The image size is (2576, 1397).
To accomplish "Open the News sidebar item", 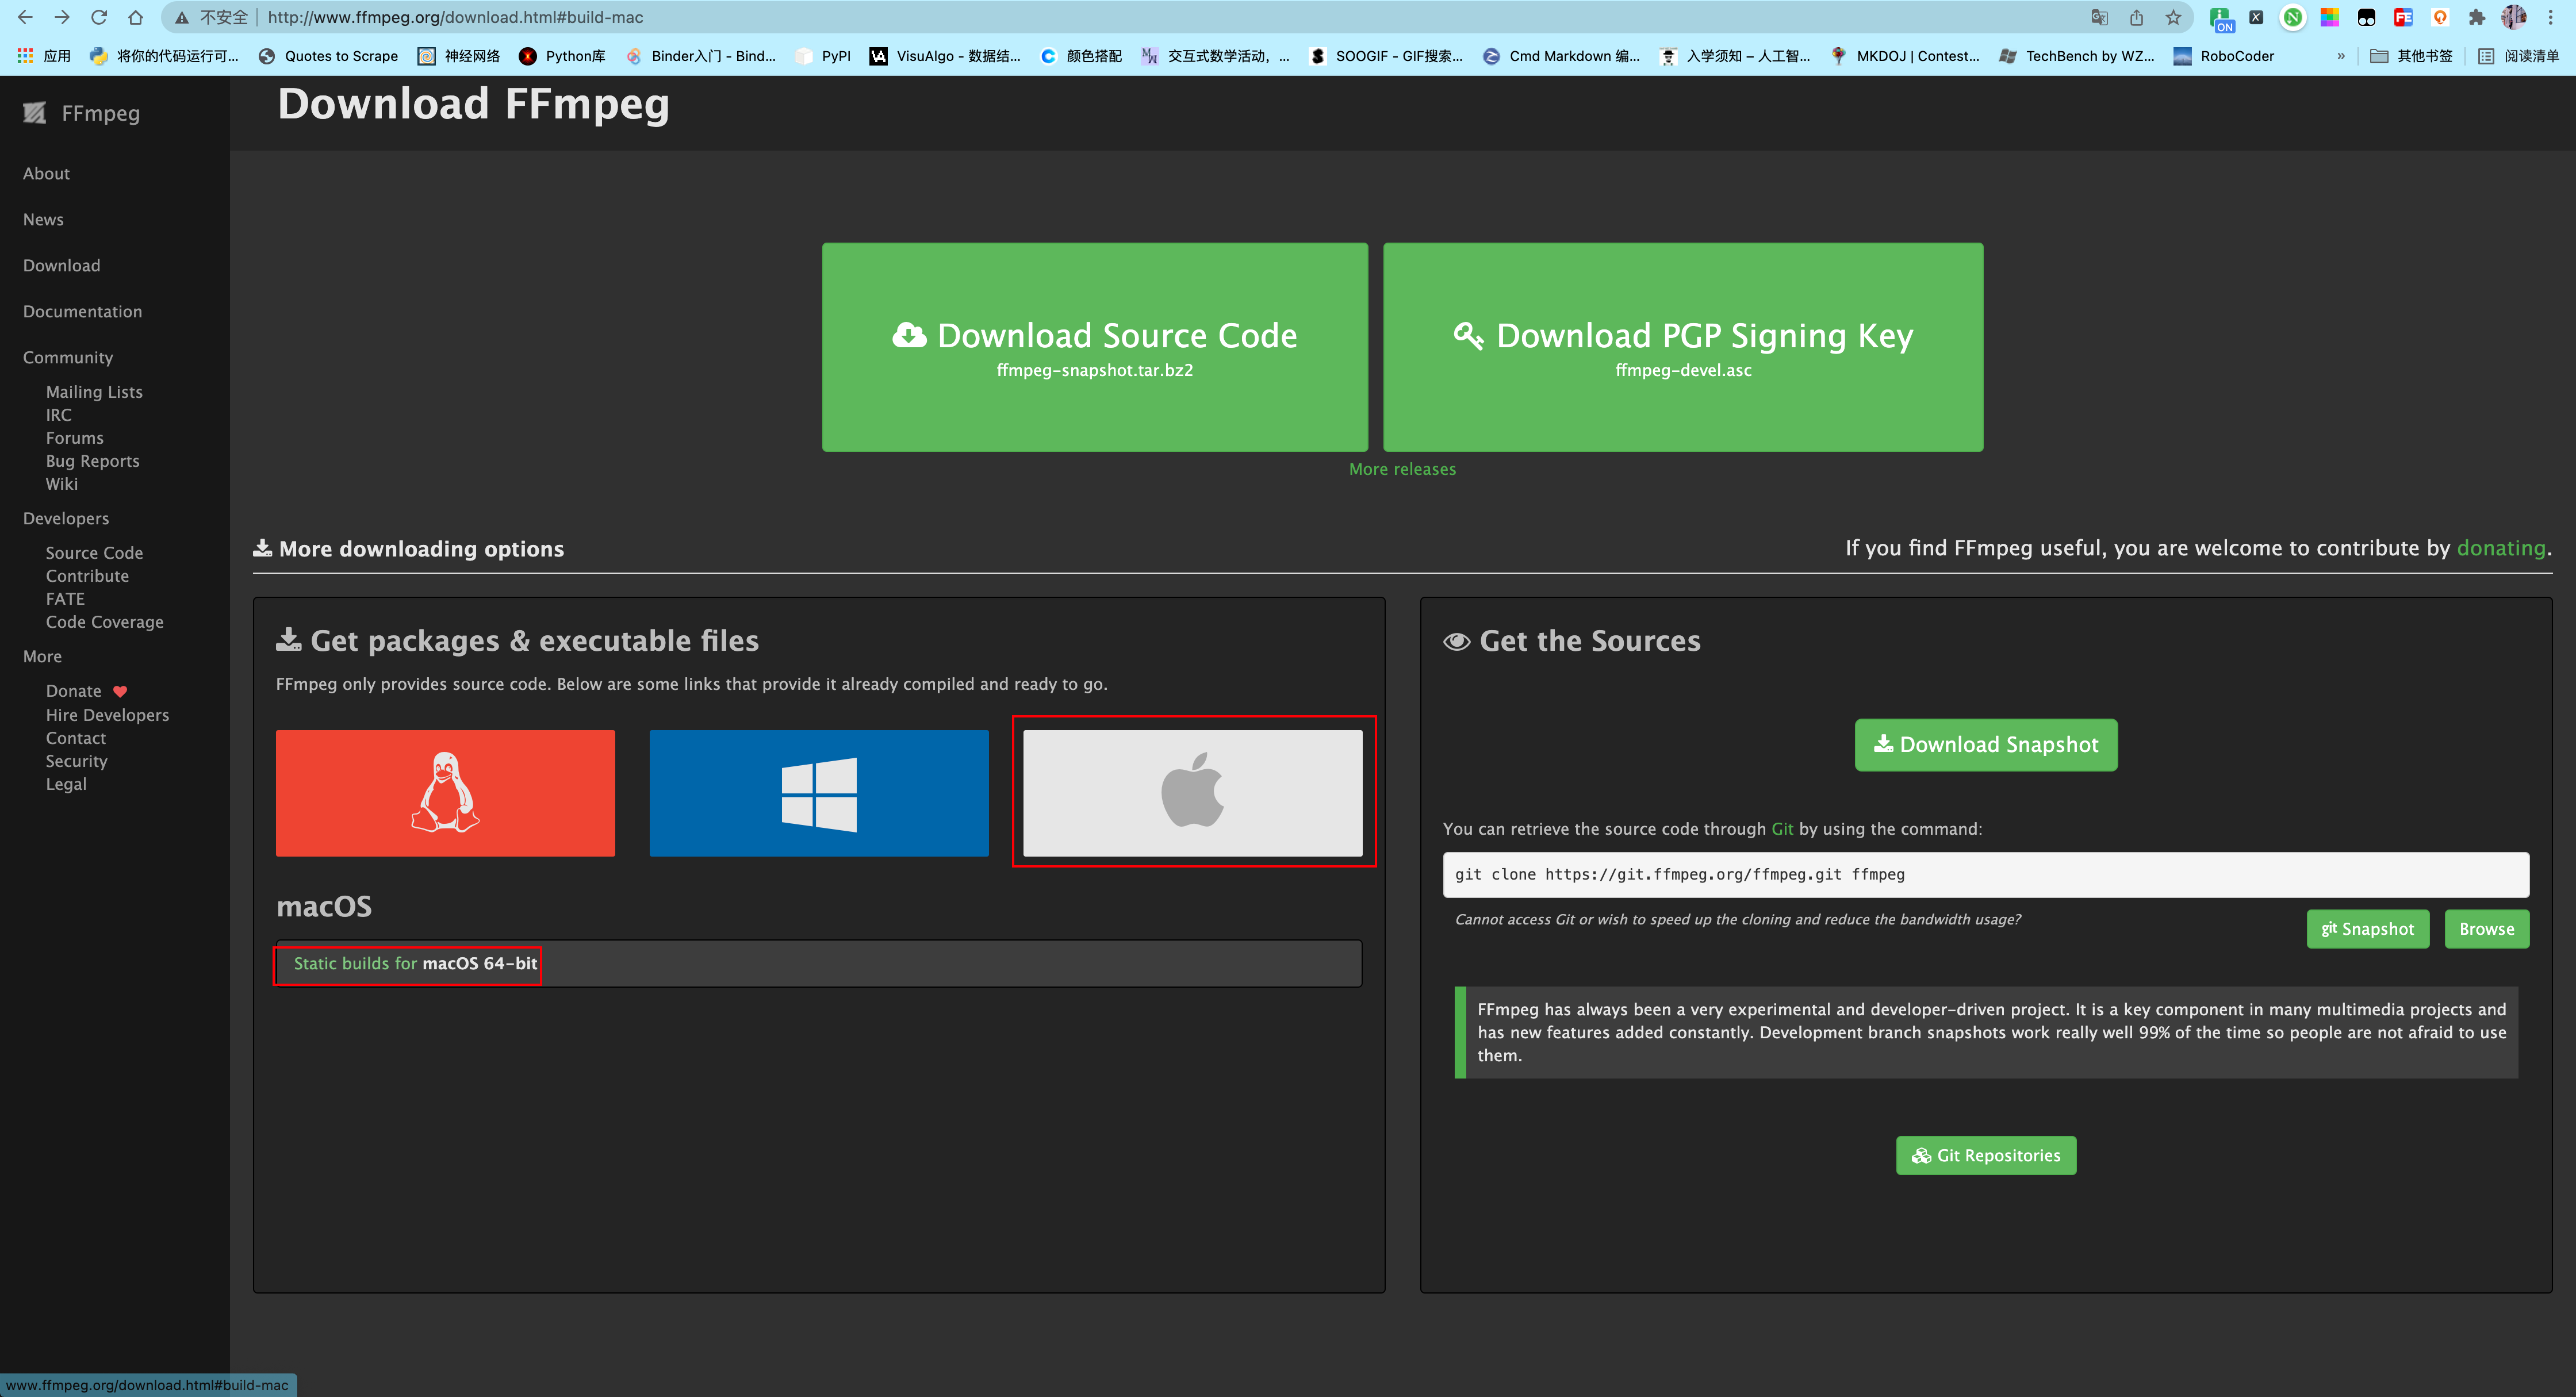I will [x=43, y=220].
